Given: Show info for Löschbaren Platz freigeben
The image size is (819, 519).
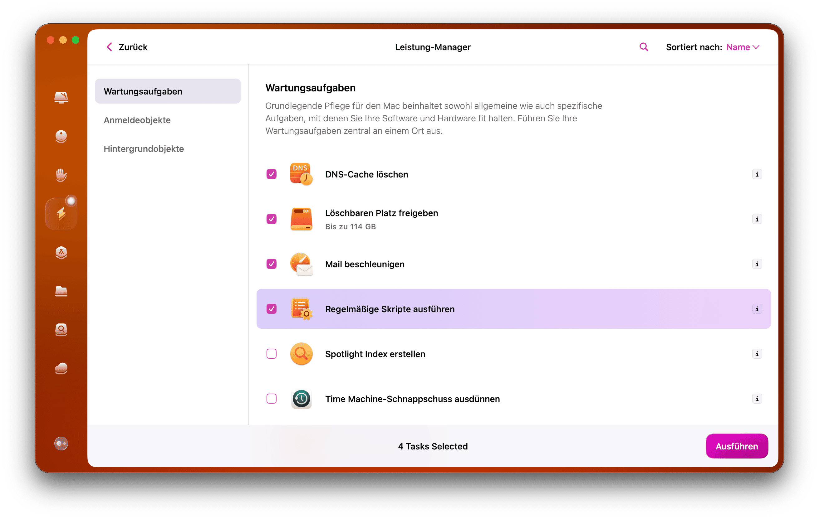Looking at the screenshot, I should 757,219.
